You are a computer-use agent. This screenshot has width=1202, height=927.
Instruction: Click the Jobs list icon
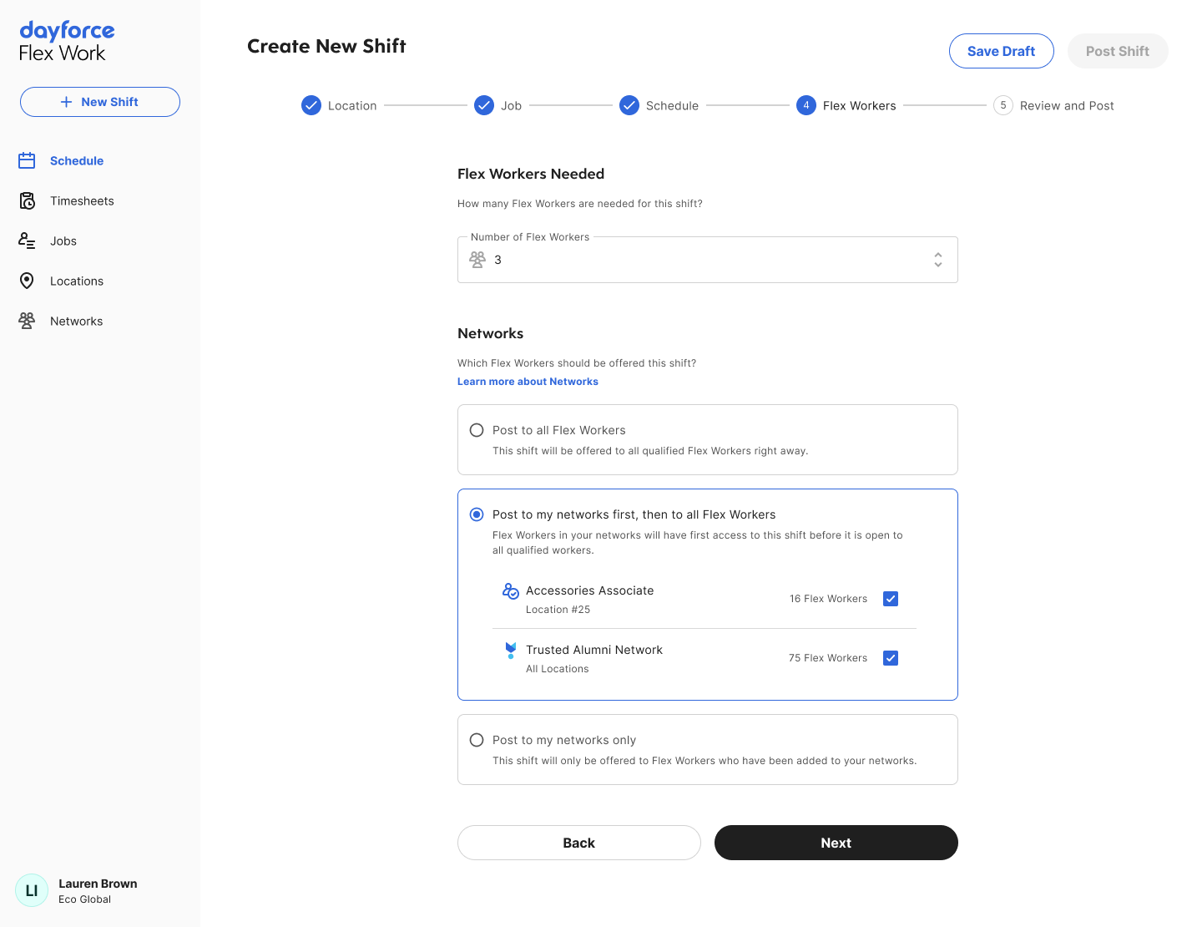(x=27, y=241)
